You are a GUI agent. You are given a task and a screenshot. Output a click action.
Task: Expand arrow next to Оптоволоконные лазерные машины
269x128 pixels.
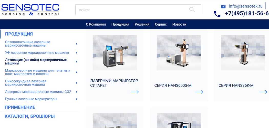click(x=77, y=44)
